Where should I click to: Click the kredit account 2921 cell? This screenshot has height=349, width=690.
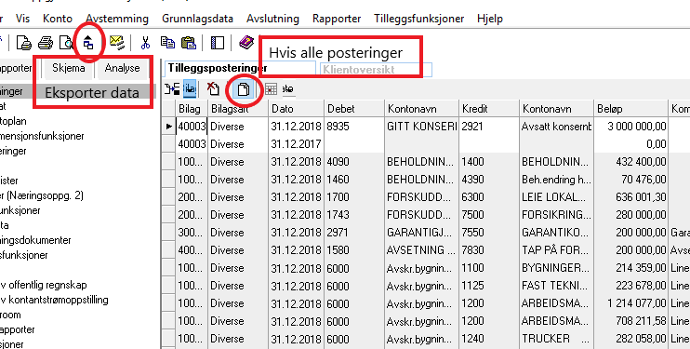click(x=489, y=127)
